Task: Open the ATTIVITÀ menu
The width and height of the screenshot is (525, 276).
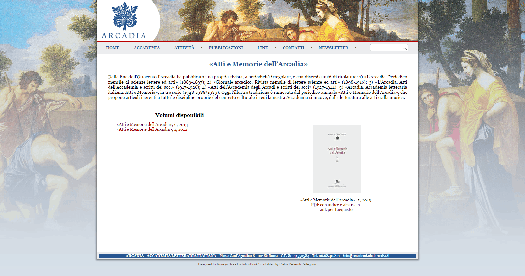Action: [184, 48]
